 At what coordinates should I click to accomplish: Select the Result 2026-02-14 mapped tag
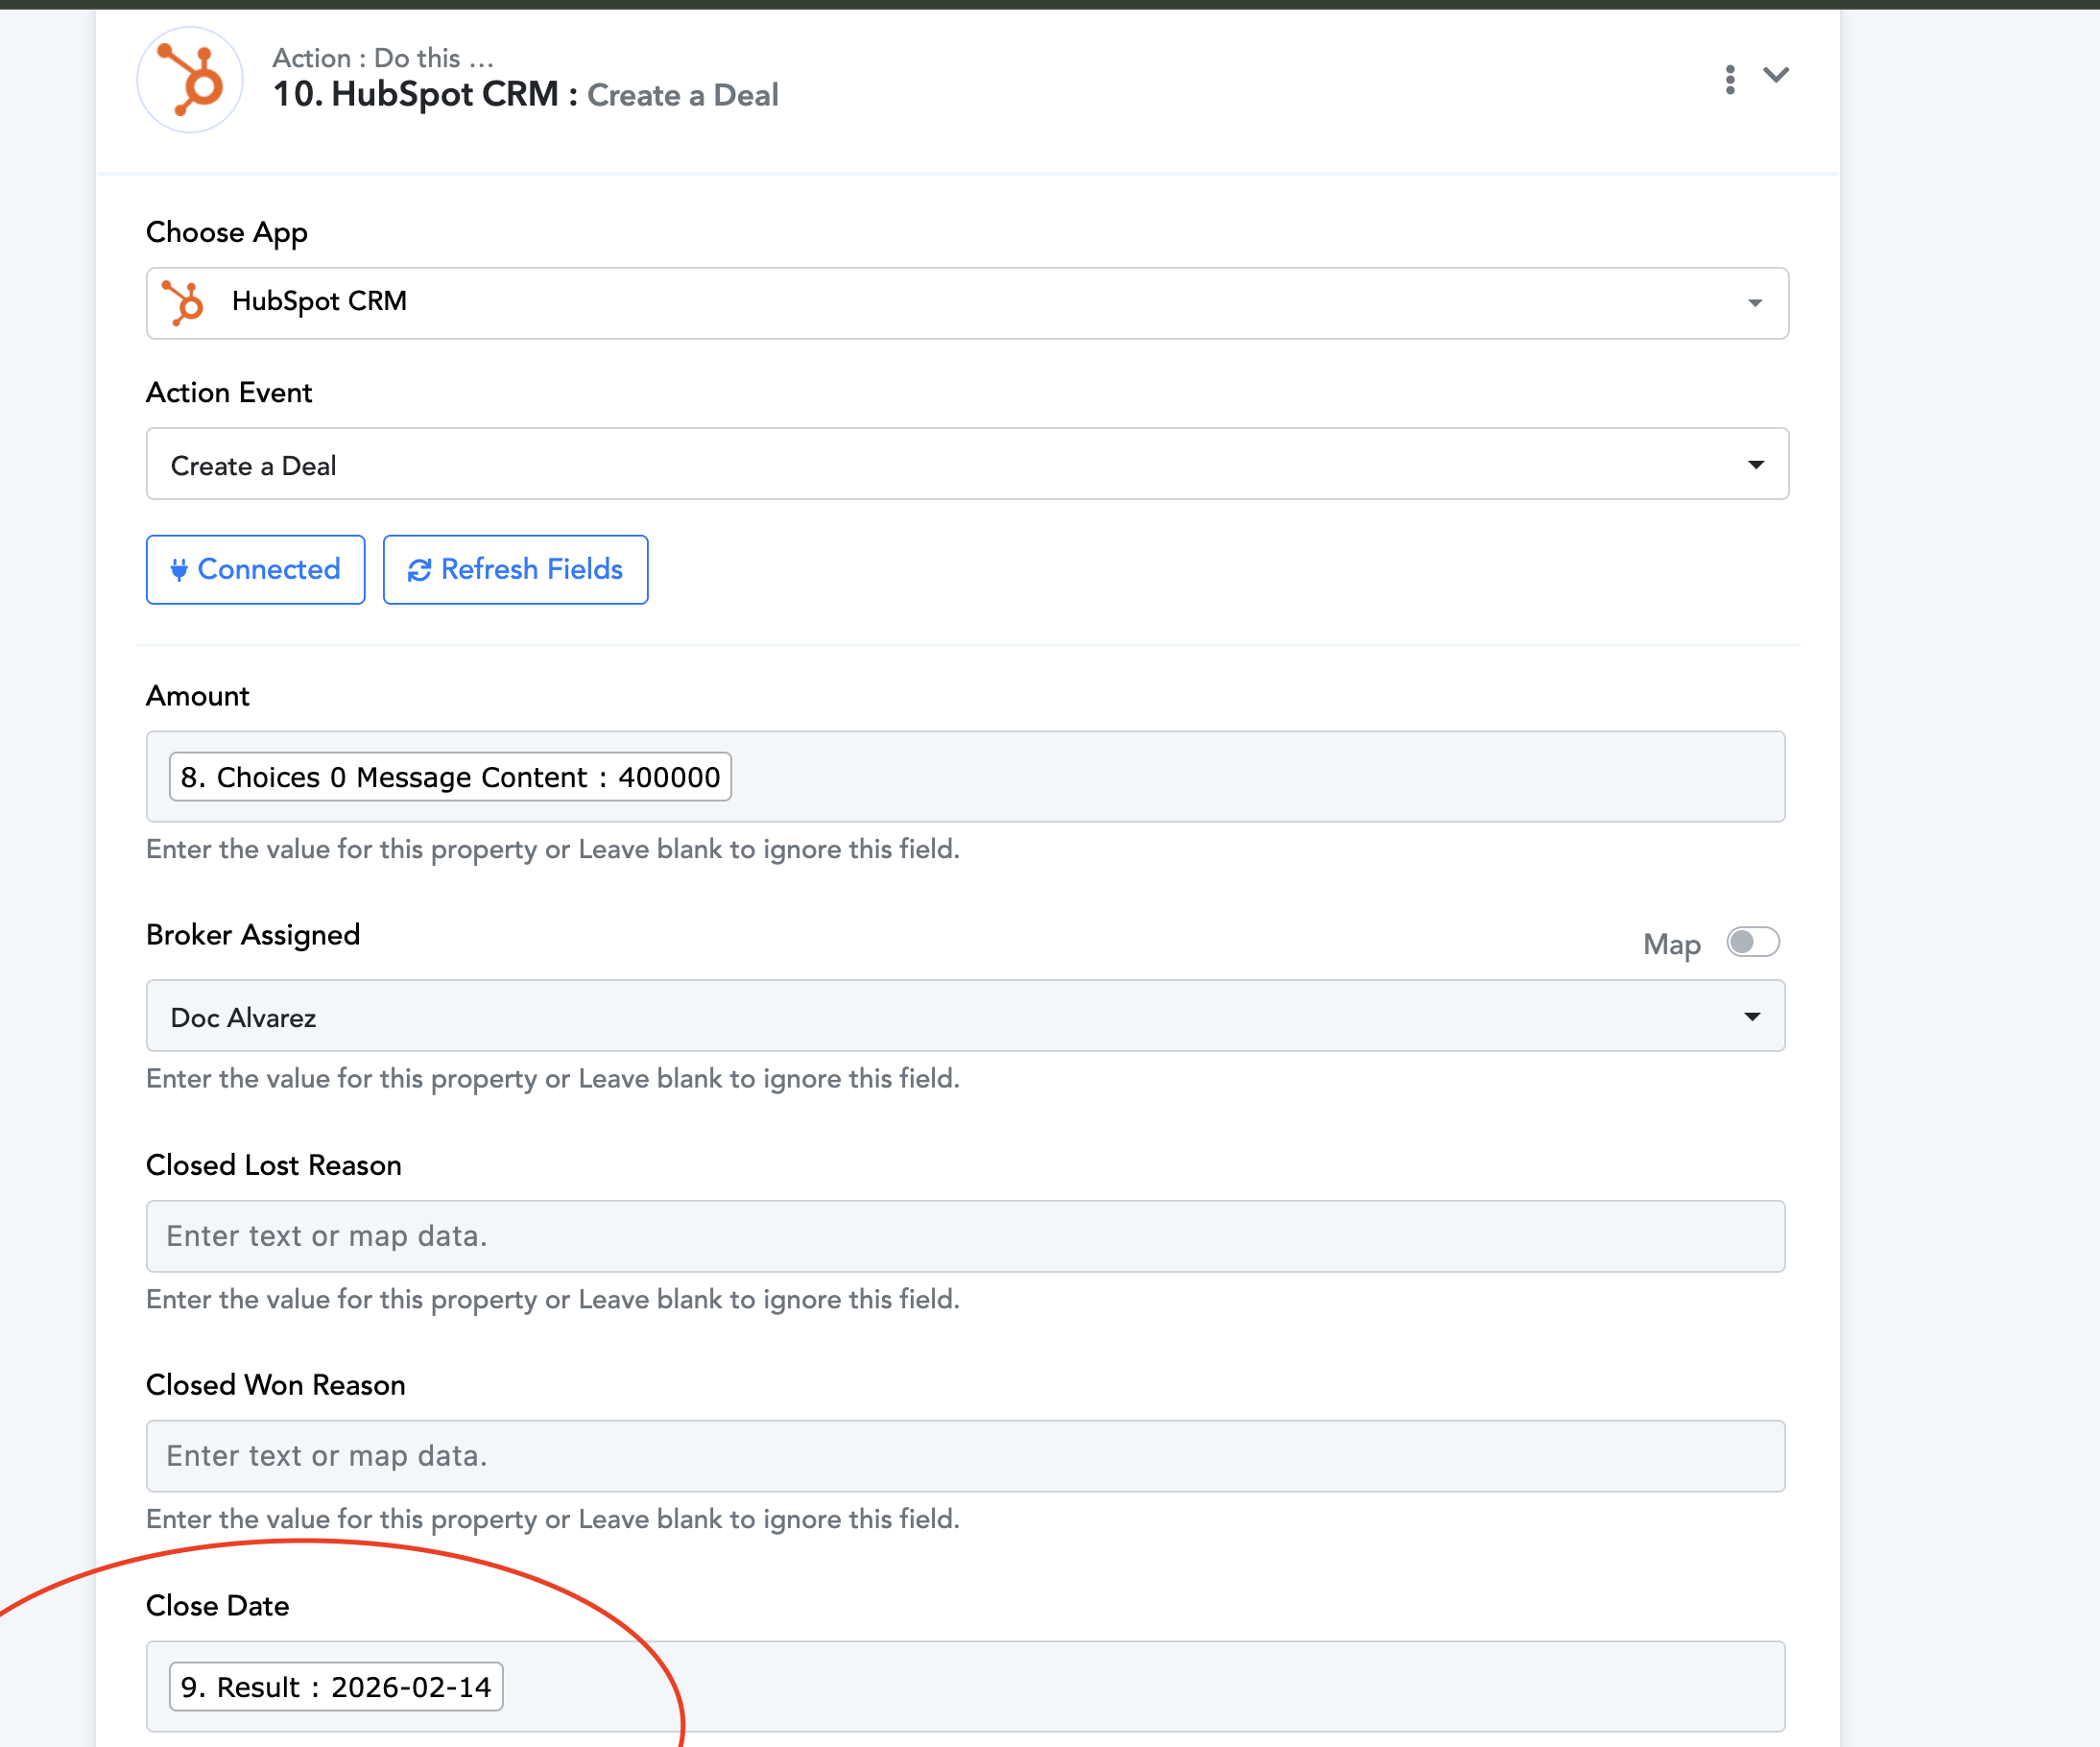point(336,1687)
